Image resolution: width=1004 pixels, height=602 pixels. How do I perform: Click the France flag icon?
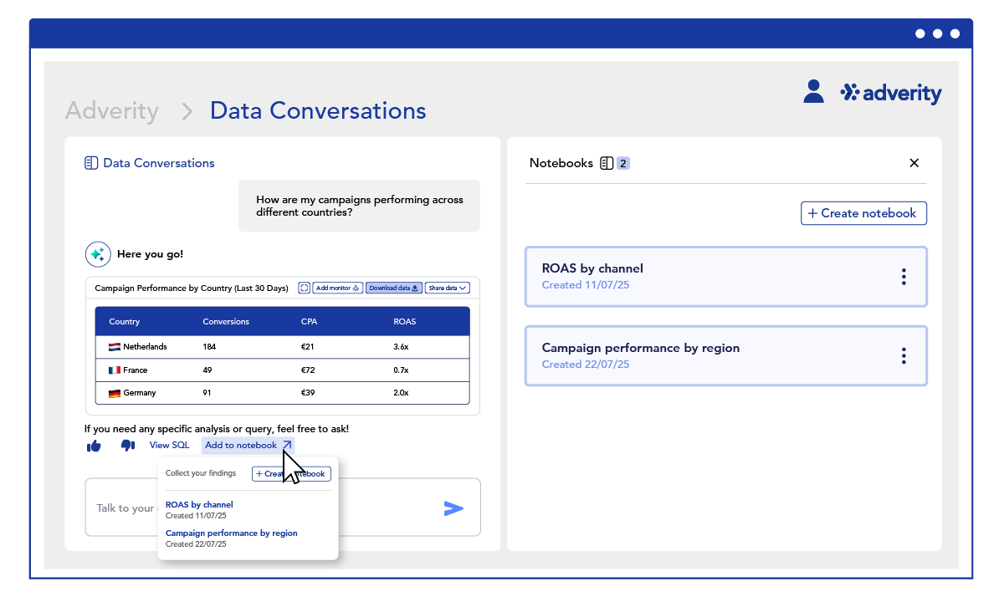coord(114,370)
